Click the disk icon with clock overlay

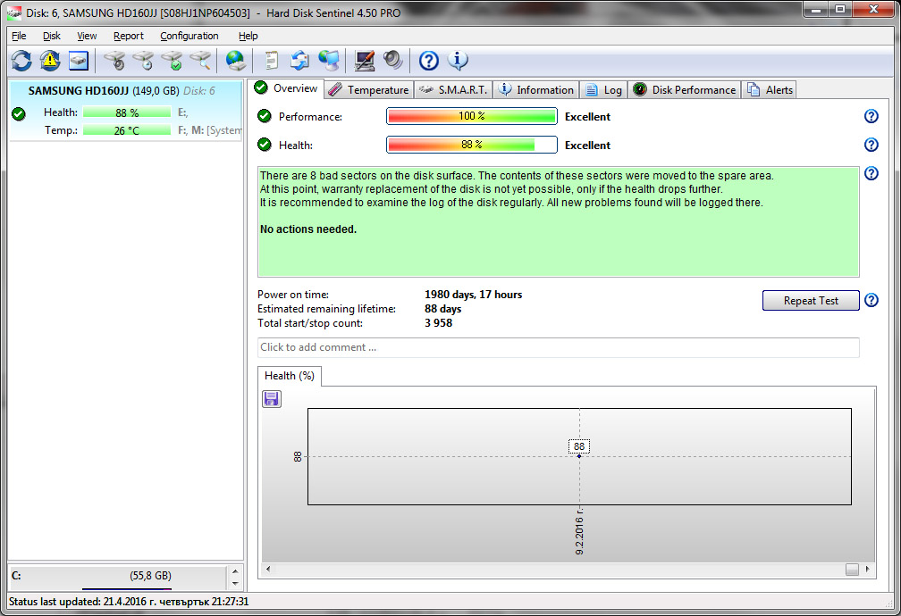[x=144, y=61]
